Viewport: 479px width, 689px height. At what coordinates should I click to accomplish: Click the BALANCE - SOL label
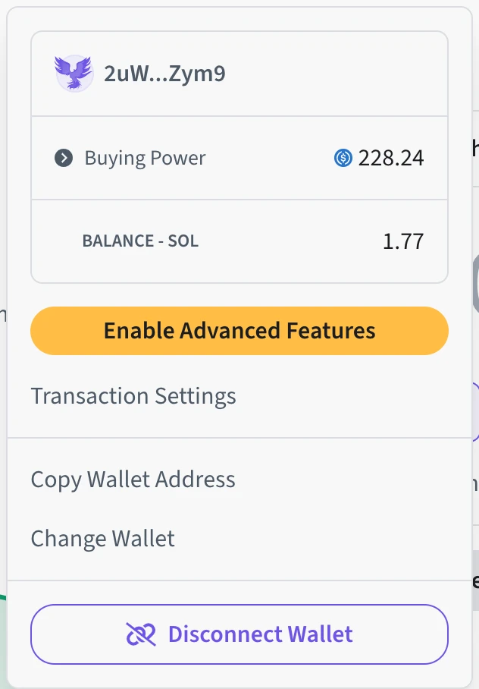click(x=140, y=241)
